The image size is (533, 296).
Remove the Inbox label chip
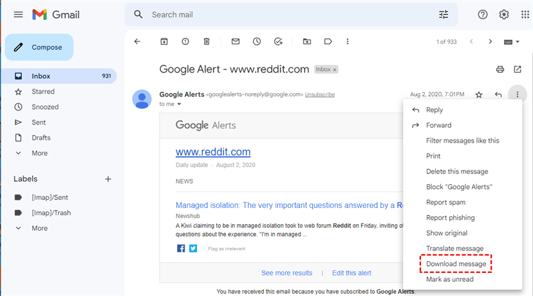(x=335, y=69)
